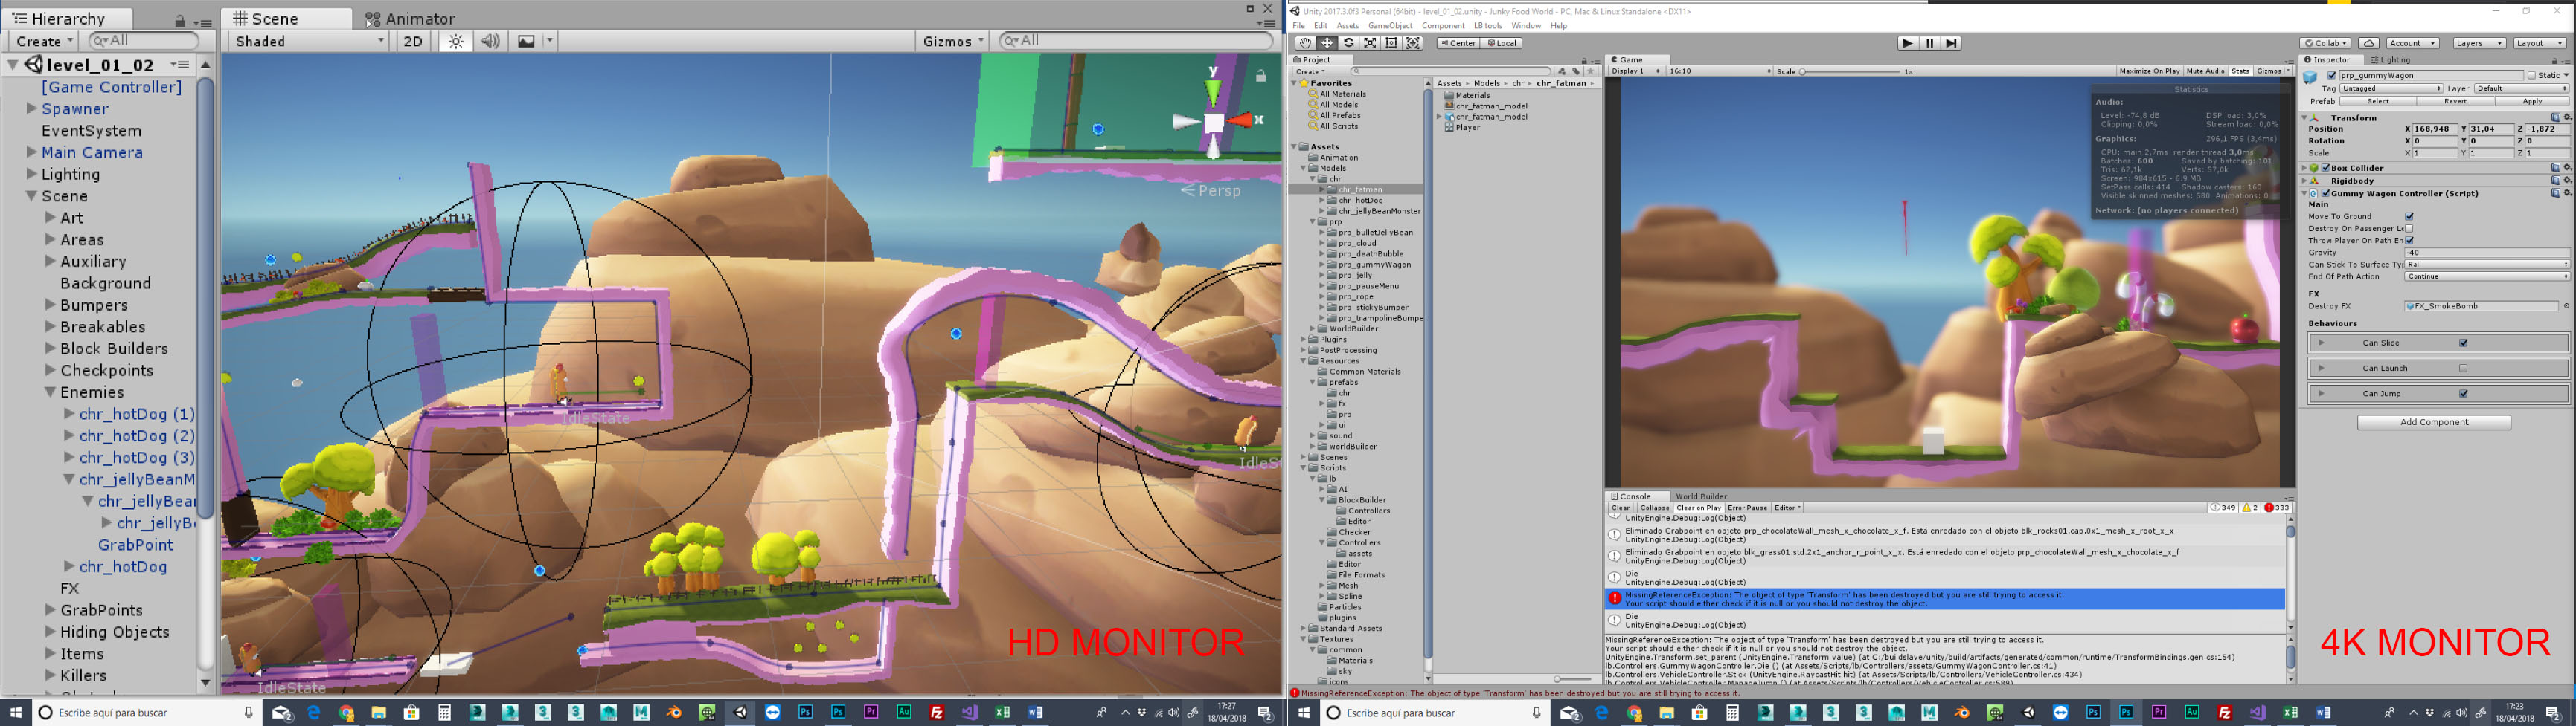The height and width of the screenshot is (726, 2576).
Task: Toggle Box Collider enabled checkbox
Action: pyautogui.click(x=2326, y=168)
